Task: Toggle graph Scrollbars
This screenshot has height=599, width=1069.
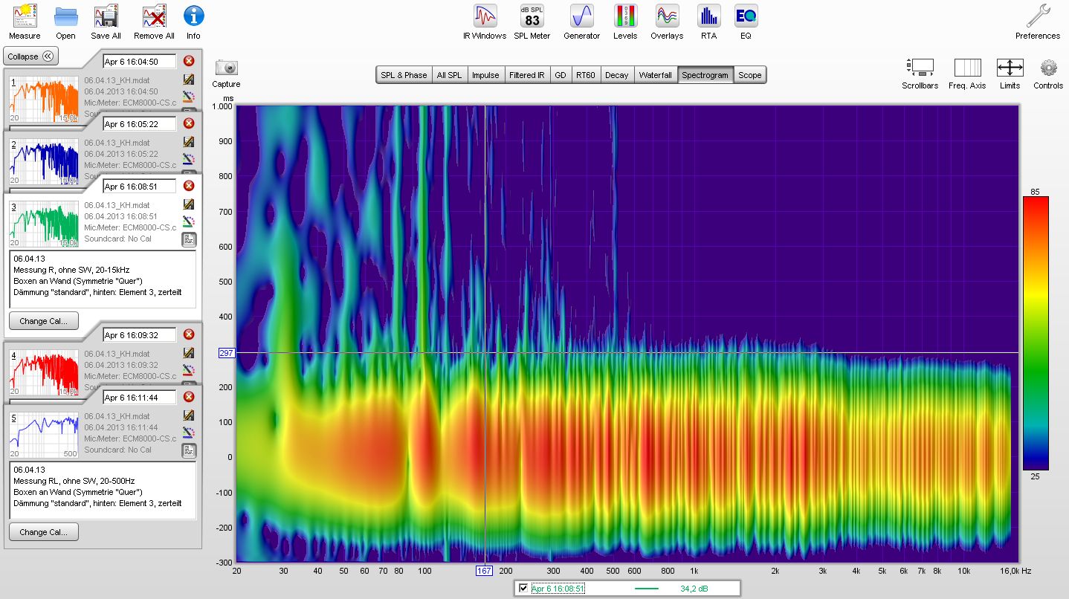Action: (920, 74)
